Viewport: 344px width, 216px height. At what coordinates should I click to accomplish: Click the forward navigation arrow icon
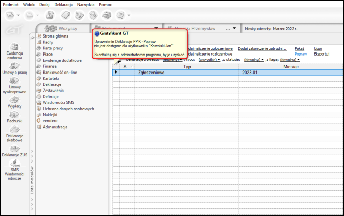click(x=30, y=15)
